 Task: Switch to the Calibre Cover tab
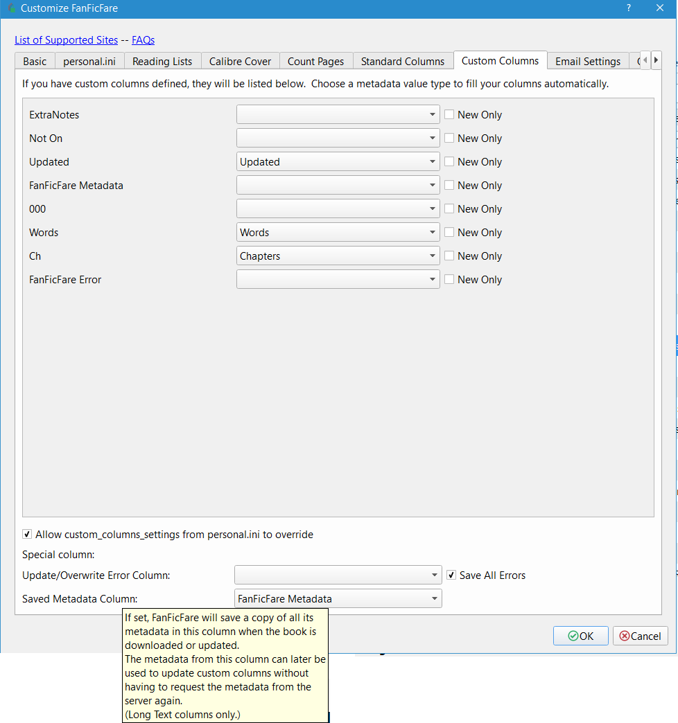pos(240,62)
